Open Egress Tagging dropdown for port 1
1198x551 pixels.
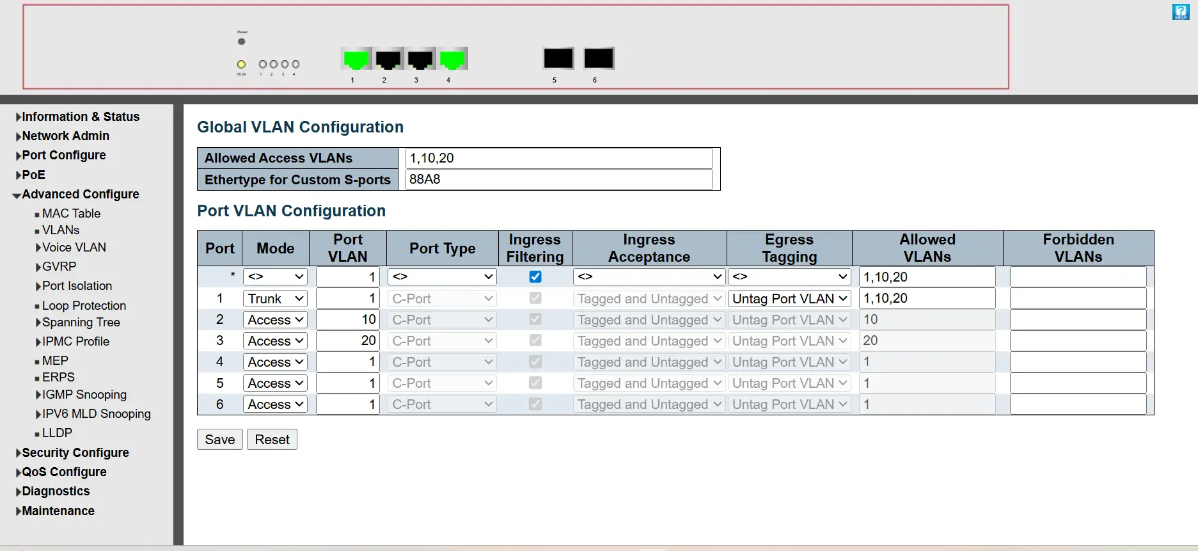(x=789, y=299)
